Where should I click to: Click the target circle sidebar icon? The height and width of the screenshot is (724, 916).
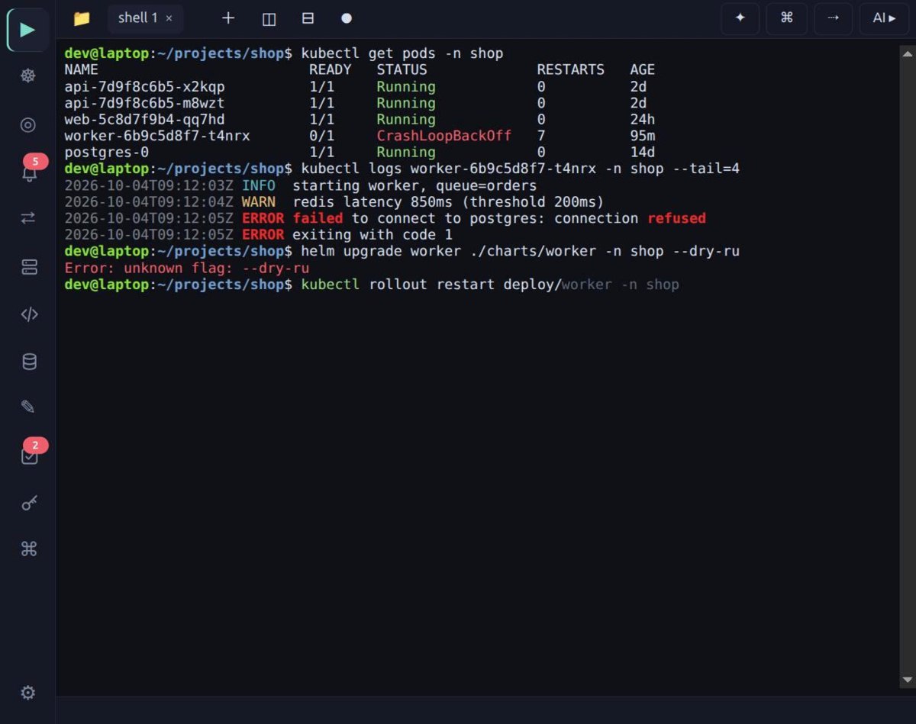28,125
